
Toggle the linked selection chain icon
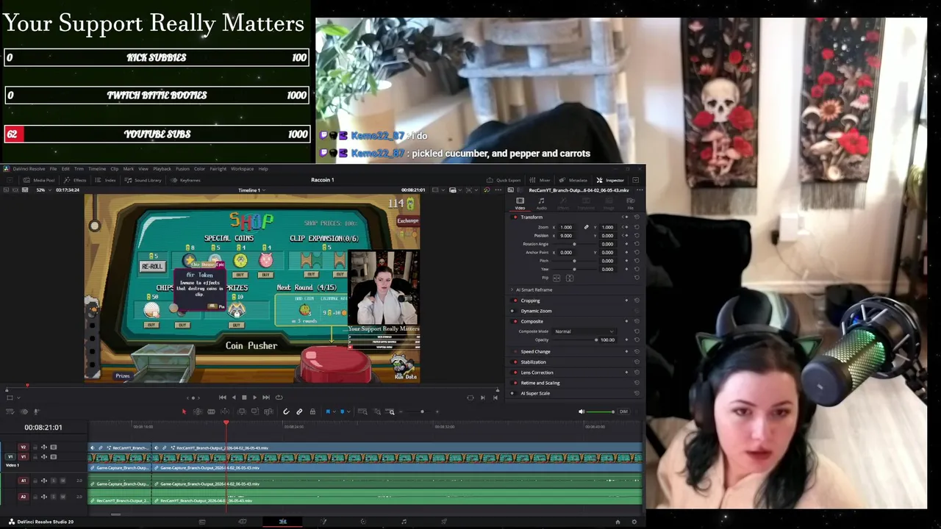click(299, 411)
